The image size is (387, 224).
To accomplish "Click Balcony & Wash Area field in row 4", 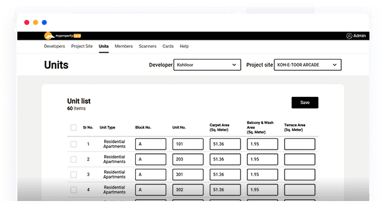I will click(x=262, y=190).
